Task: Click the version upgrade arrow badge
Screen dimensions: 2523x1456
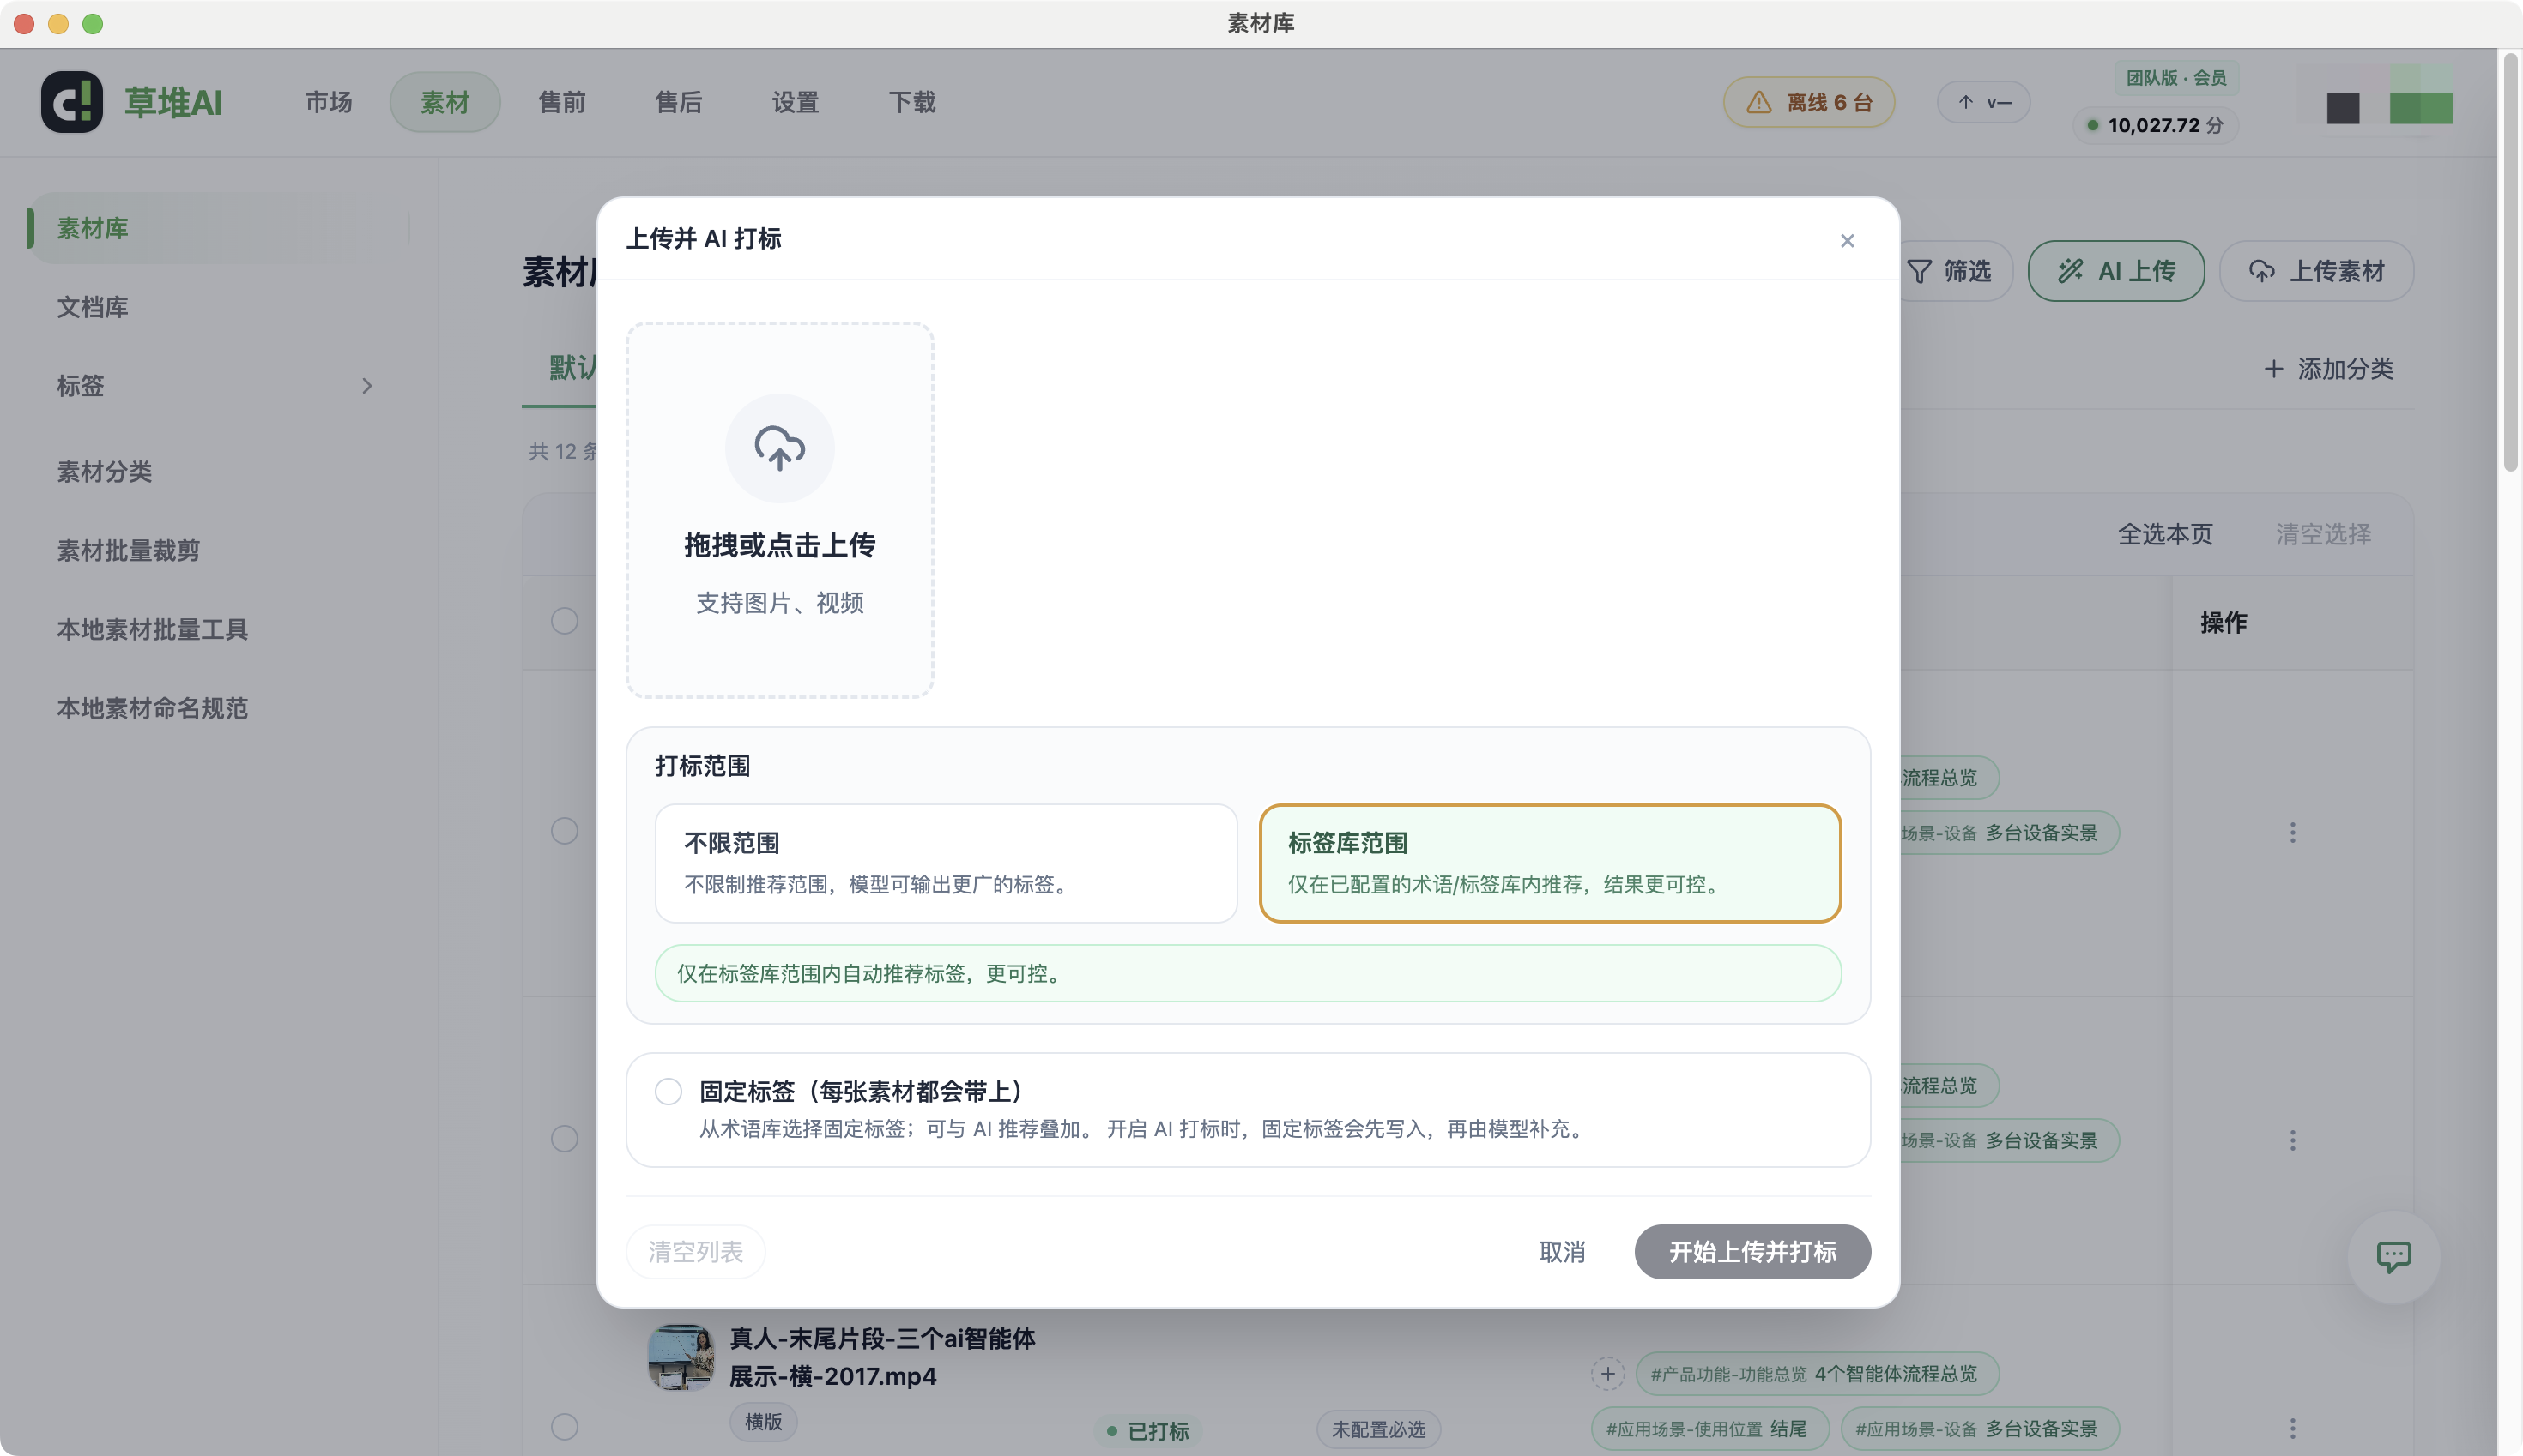Action: pyautogui.click(x=1983, y=102)
